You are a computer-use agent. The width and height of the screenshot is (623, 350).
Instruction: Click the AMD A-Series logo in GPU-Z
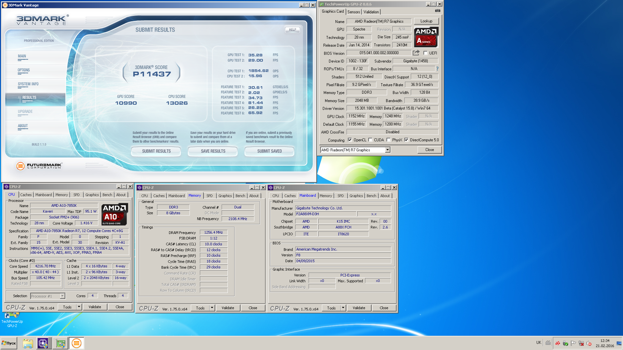pyautogui.click(x=426, y=37)
